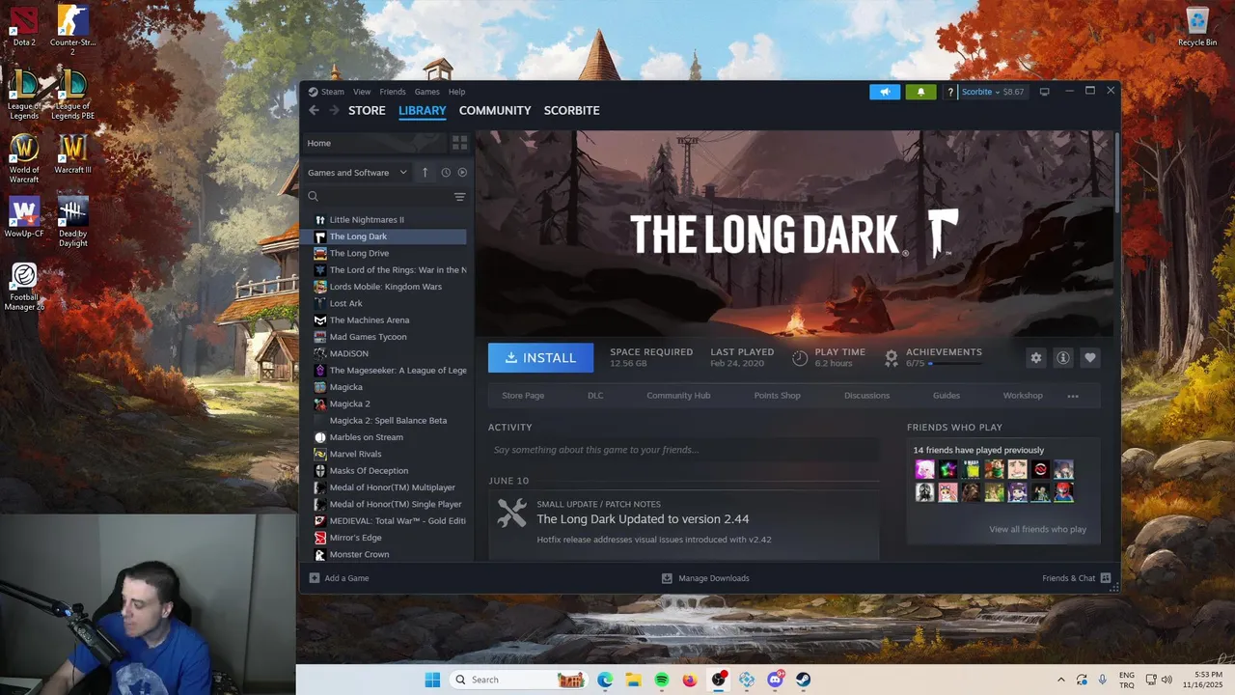The image size is (1235, 695).
Task: Open Manage Downloads
Action: click(x=705, y=578)
